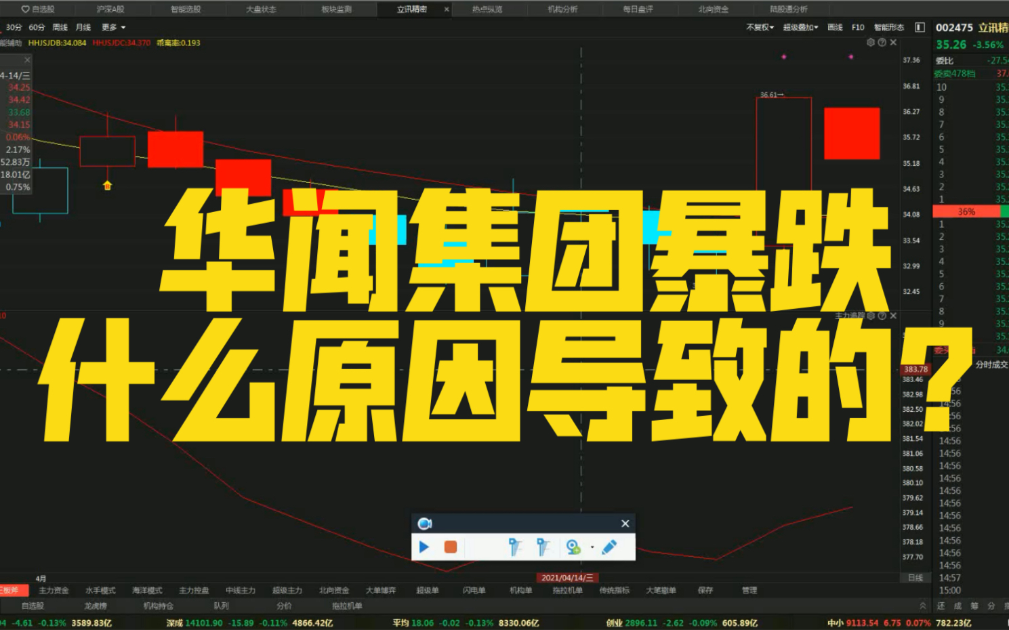Image resolution: width=1009 pixels, height=630 pixels.
Task: Click 管理 to manage indicators
Action: click(749, 590)
